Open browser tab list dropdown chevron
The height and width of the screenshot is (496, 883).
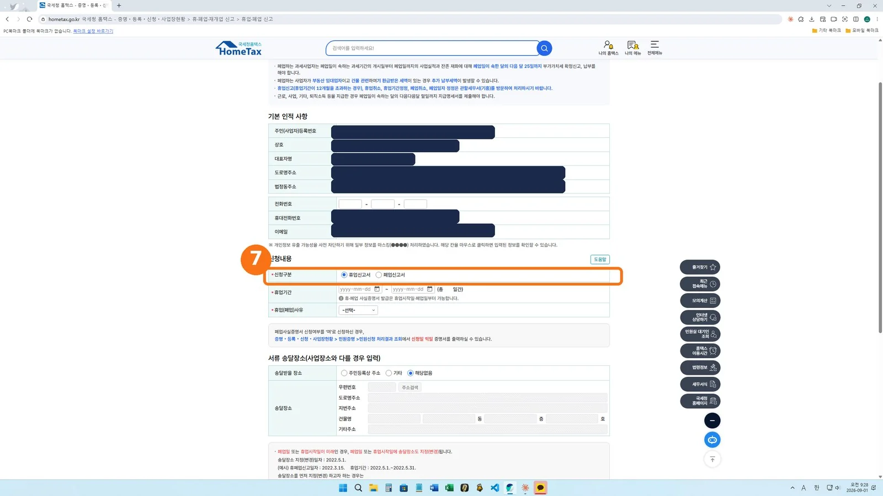pos(829,6)
